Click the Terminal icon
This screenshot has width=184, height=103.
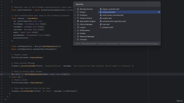pyautogui.click(x=78, y=39)
